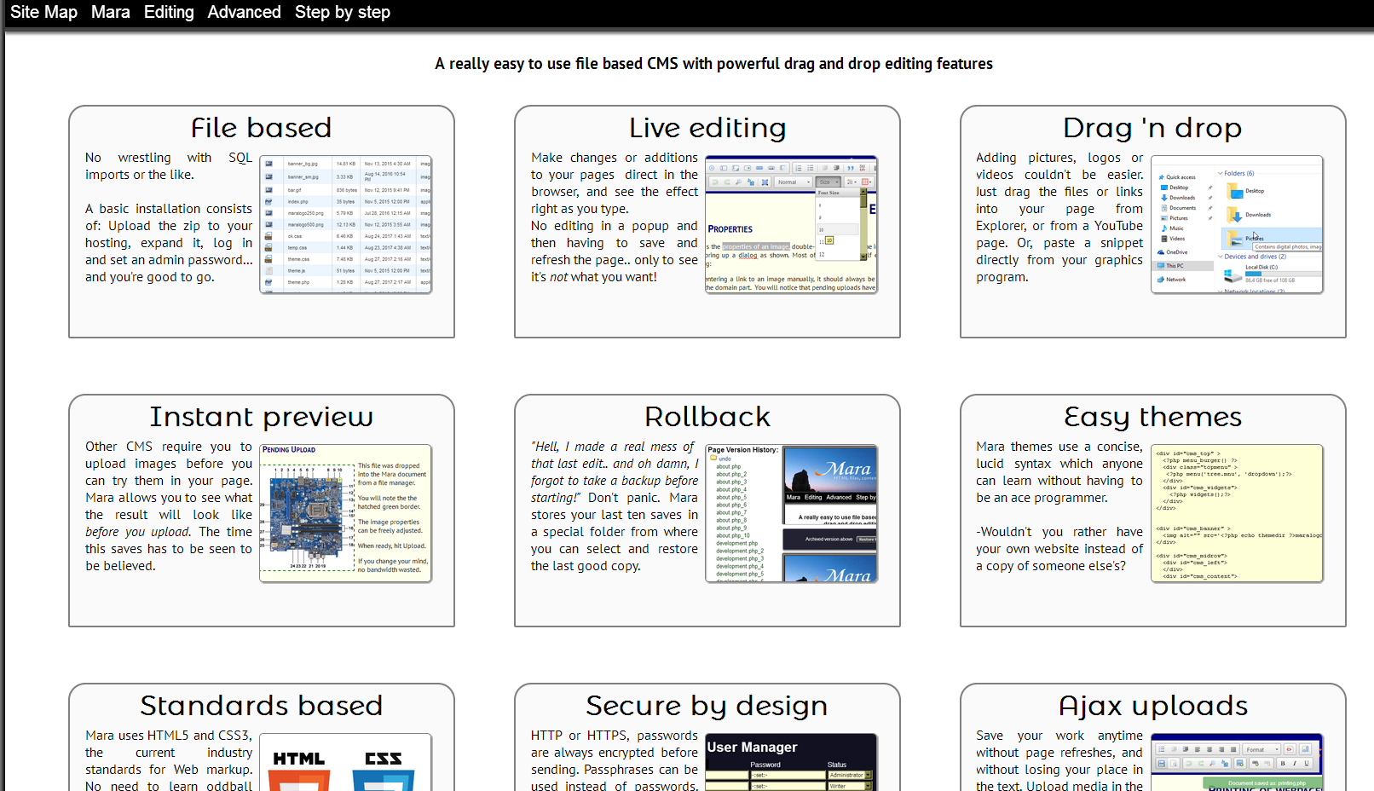Image resolution: width=1374 pixels, height=791 pixels.
Task: Select the undo arrow in the editor toolbar
Action: [715, 182]
